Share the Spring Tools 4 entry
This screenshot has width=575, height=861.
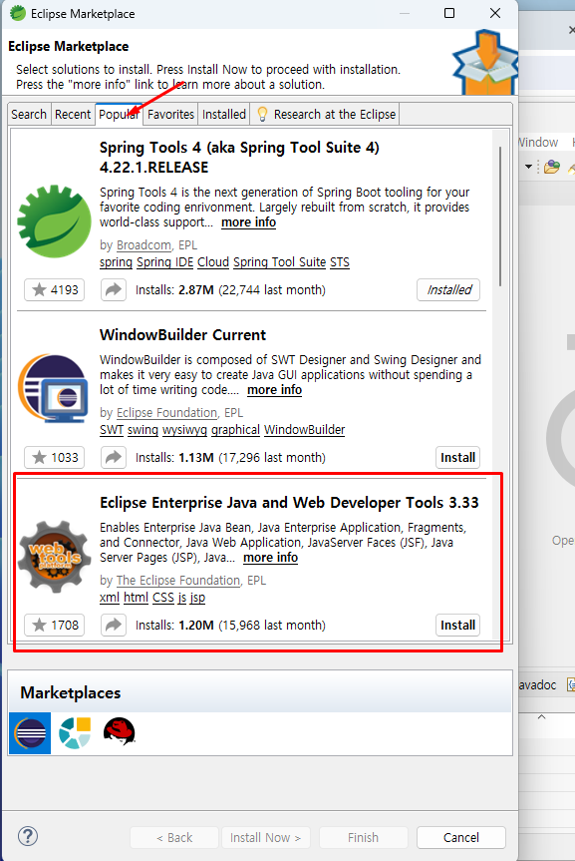[x=114, y=290]
